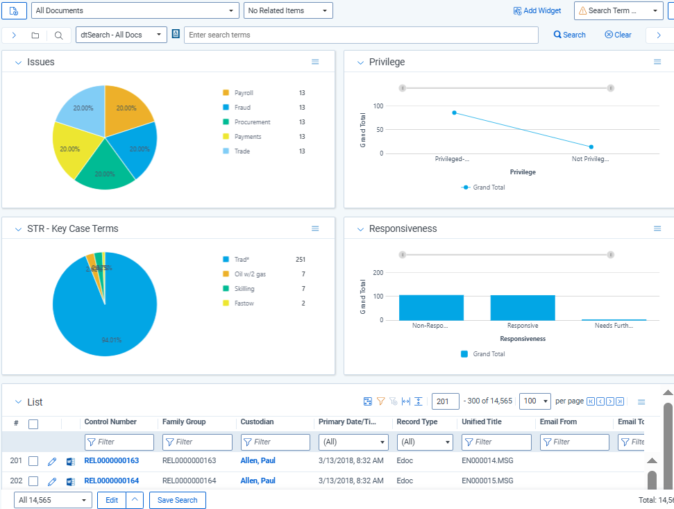Open document REL0000000164
Screen dimensions: 674x509
point(112,481)
